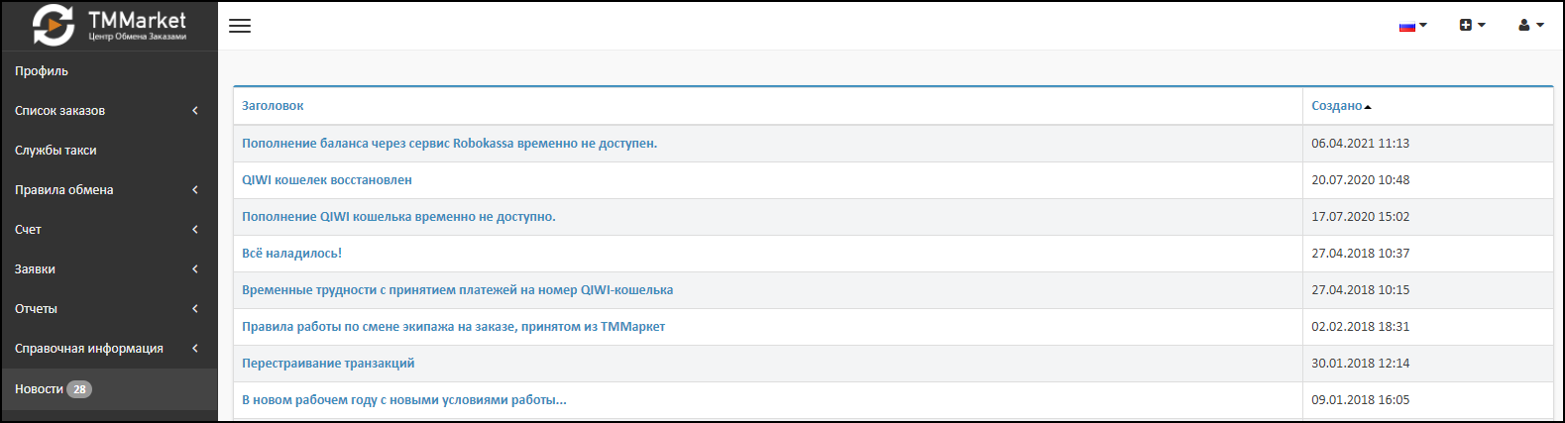Toggle the hamburger sidebar menu
The image size is (1565, 423).
[240, 26]
